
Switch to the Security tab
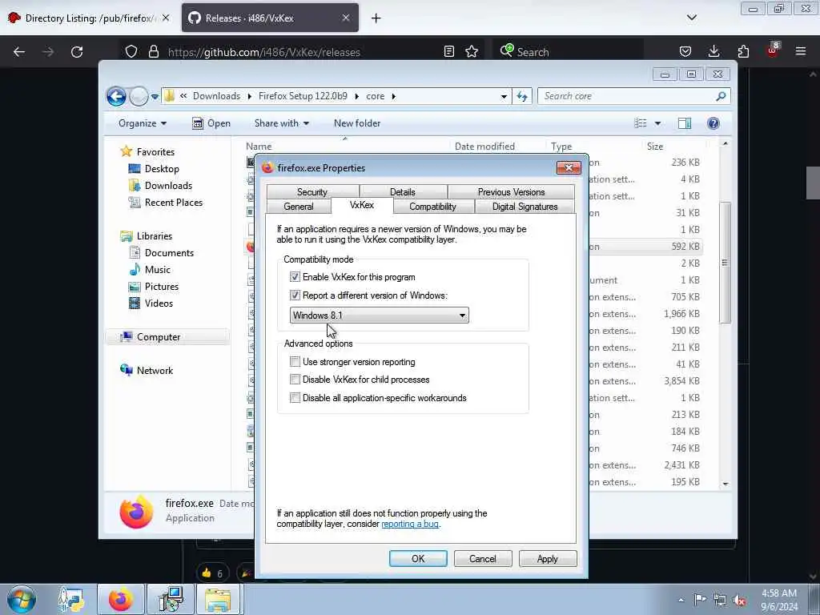click(x=312, y=192)
